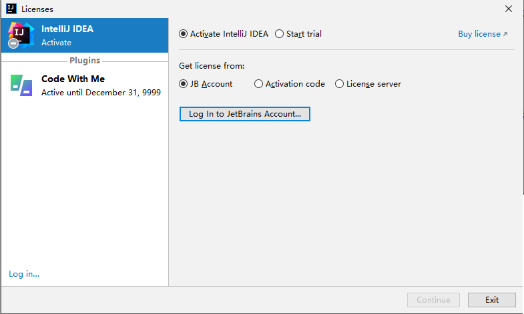Click the Exit button
Image resolution: width=524 pixels, height=314 pixels.
pos(492,300)
